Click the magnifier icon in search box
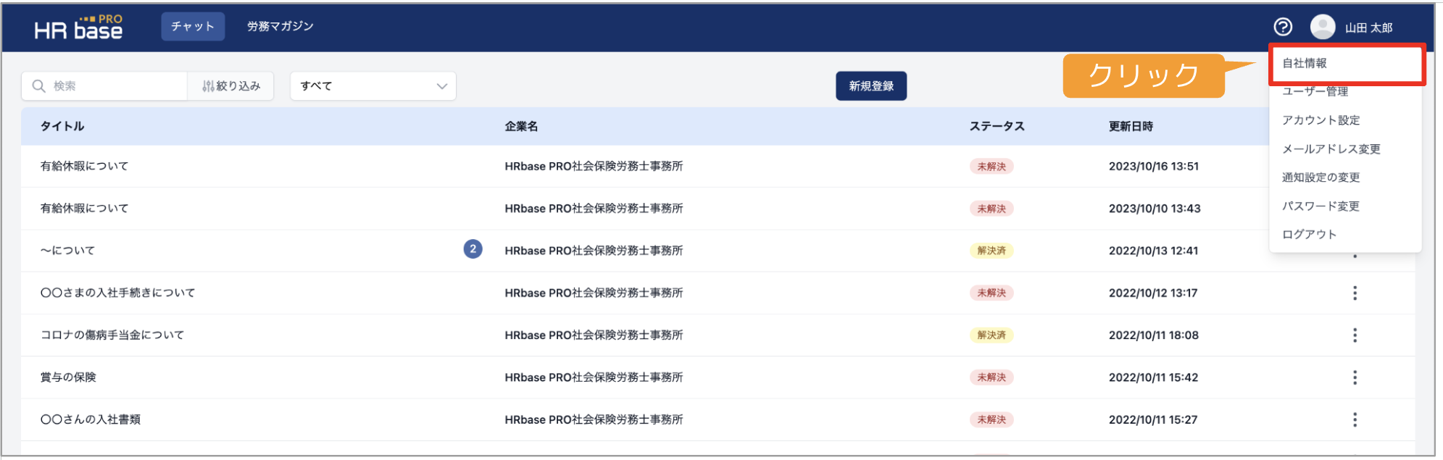Image resolution: width=1443 pixels, height=460 pixels. coord(38,86)
